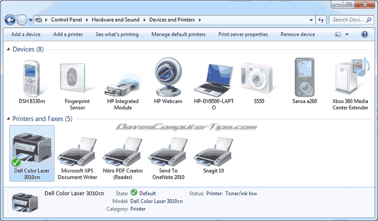Image resolution: width=378 pixels, height=221 pixels.
Task: Select the Sansa e260 media player
Action: pos(304,81)
